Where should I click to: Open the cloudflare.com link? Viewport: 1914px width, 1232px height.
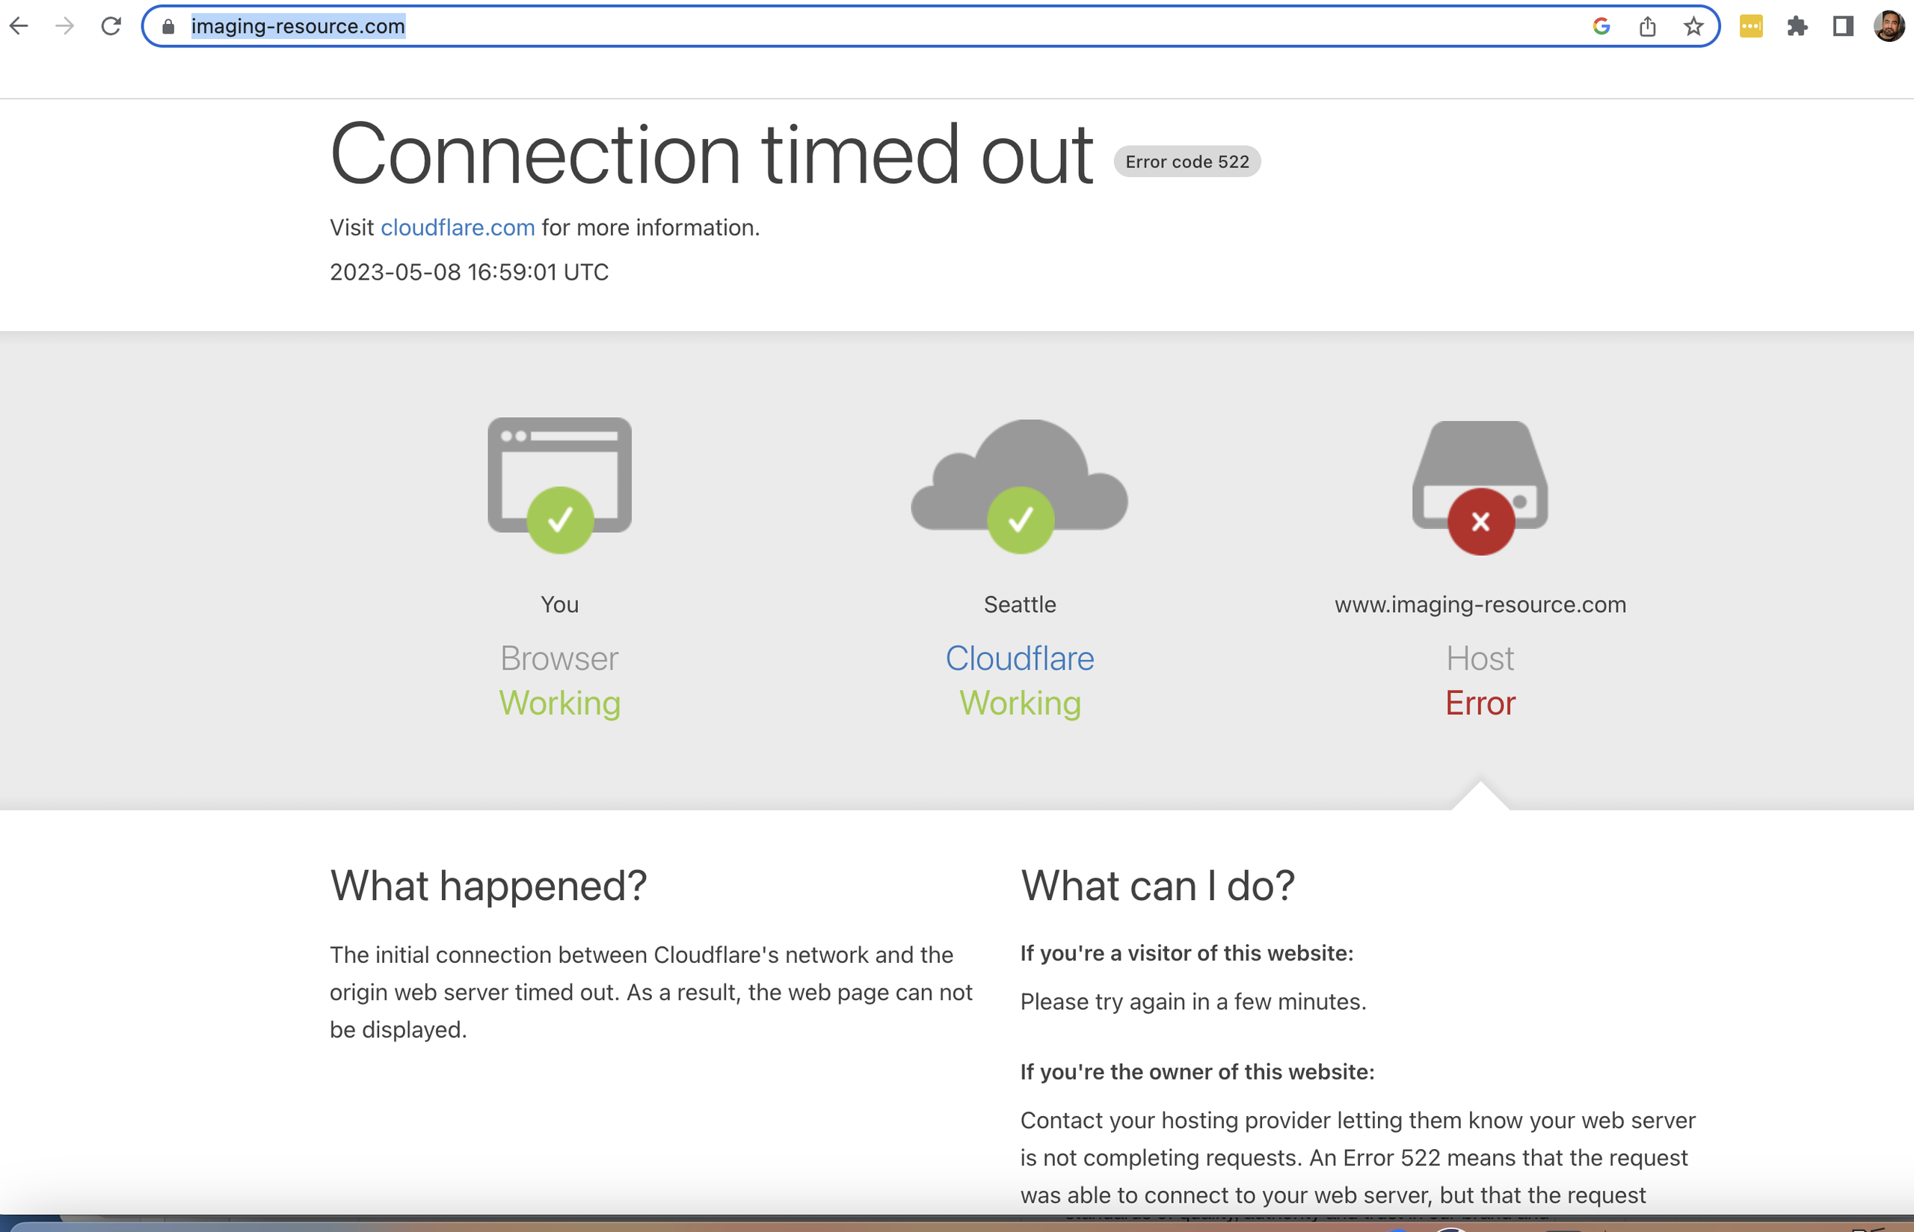(x=458, y=228)
